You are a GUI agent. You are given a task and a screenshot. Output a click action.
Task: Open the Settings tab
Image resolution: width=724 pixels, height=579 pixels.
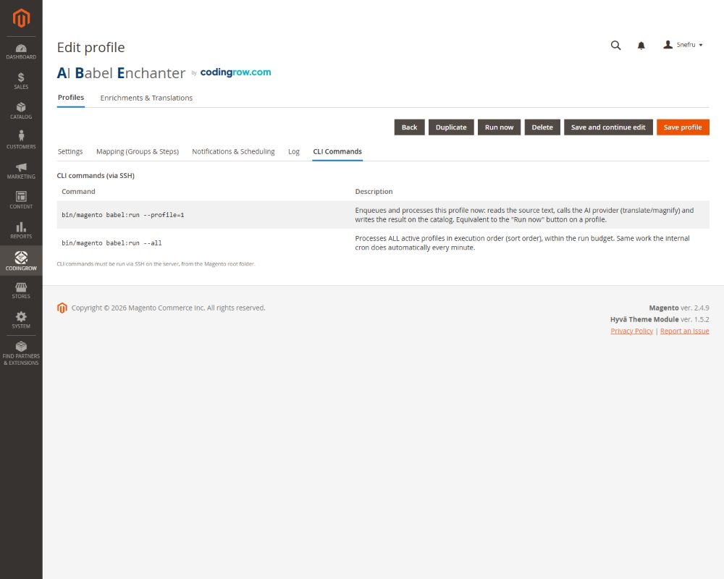coord(70,151)
